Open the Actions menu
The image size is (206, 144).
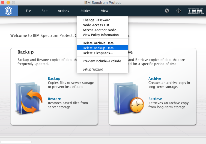(x=63, y=11)
